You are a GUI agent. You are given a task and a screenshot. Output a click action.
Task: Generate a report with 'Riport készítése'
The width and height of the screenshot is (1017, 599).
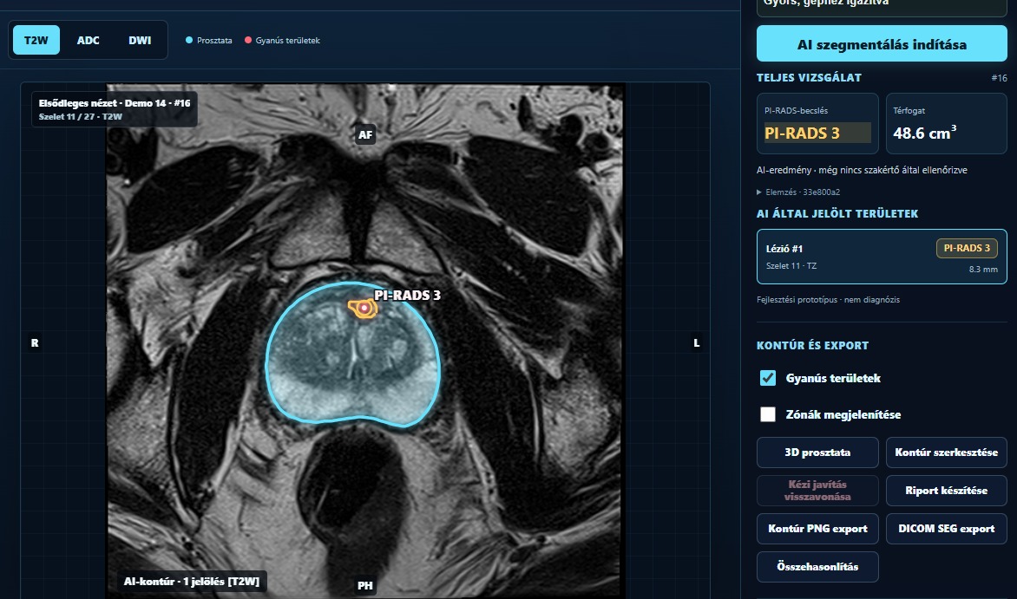[947, 491]
